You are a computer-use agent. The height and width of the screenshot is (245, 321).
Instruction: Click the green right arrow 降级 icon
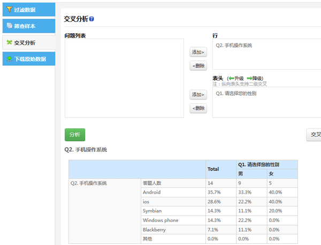[249, 78]
